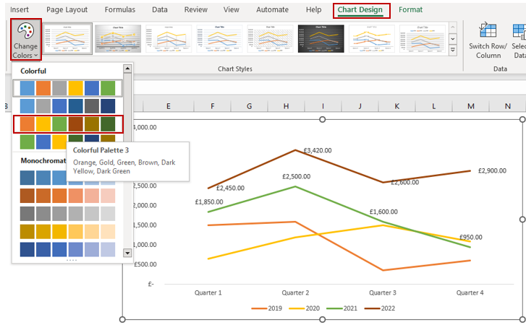
Task: Select column H header
Action: coord(286,106)
